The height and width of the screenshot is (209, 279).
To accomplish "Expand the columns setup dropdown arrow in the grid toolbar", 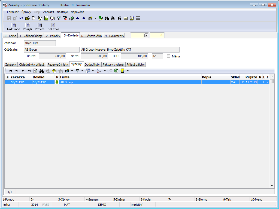I will tap(93, 71).
